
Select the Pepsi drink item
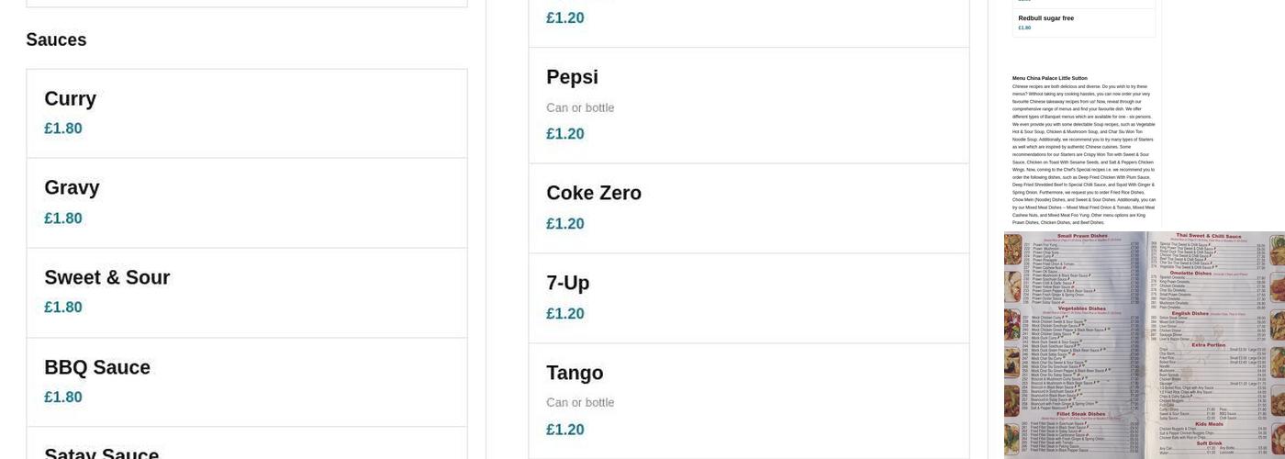click(572, 78)
